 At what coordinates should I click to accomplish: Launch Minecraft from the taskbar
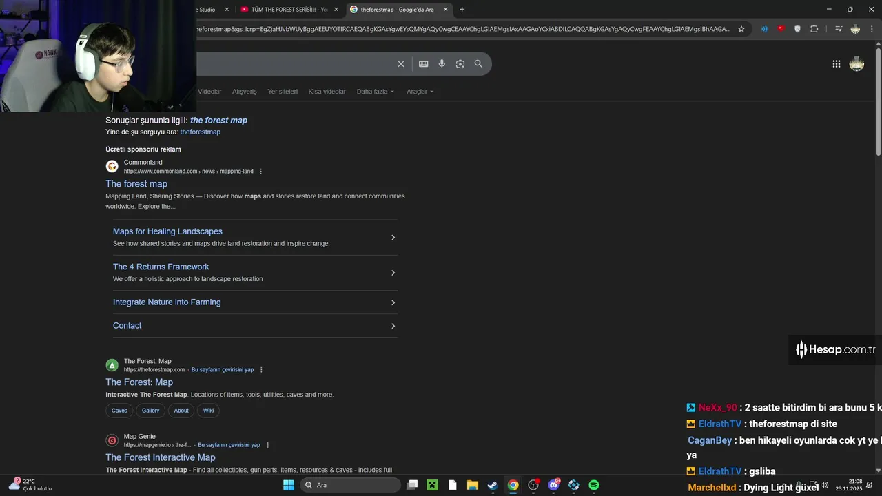tap(432, 485)
